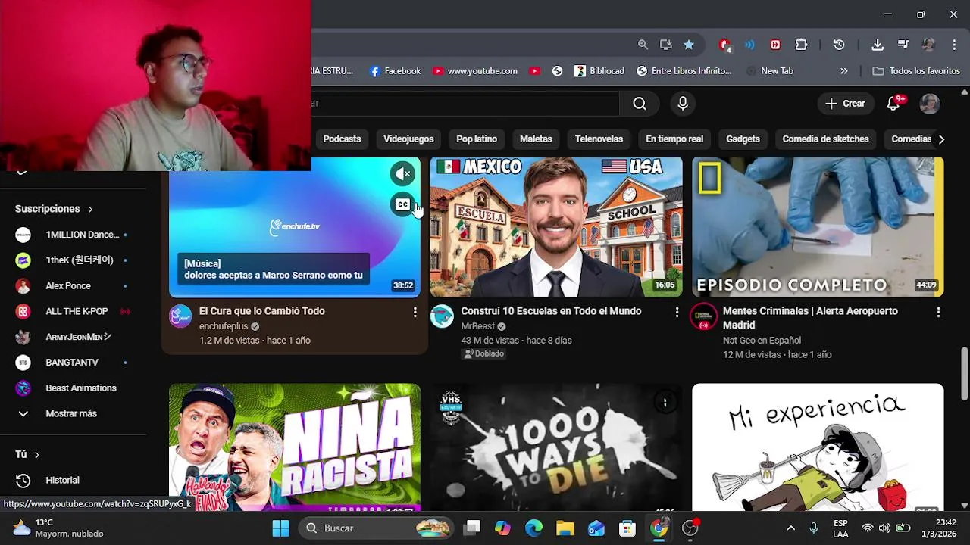Select Comedia de sketches chip
The height and width of the screenshot is (545, 970).
(825, 139)
